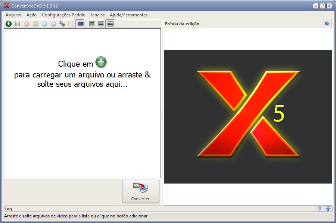Maximize the ConvertXtoDVD window
336x223 pixels.
coord(323,6)
